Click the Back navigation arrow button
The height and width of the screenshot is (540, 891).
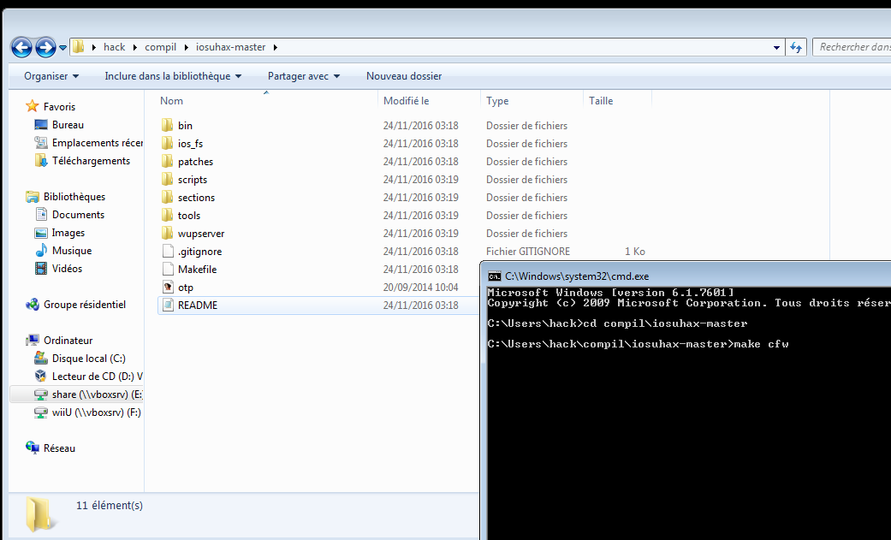[x=21, y=47]
